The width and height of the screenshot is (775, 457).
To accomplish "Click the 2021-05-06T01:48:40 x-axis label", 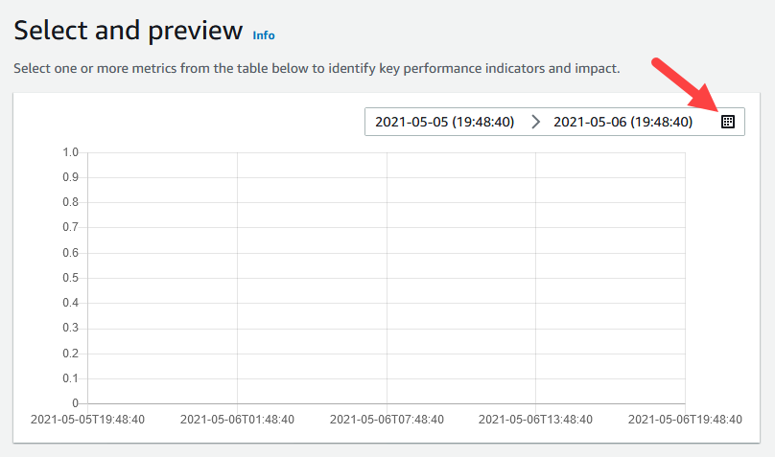I will coord(237,420).
